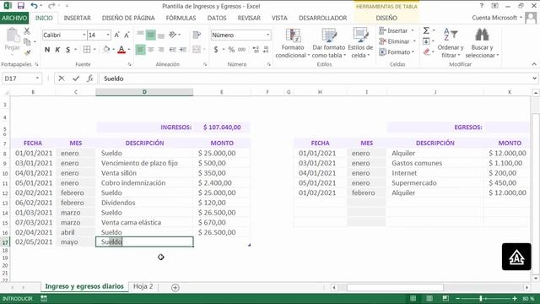
Task: Increase font size with the larger A
Action: pos(116,35)
